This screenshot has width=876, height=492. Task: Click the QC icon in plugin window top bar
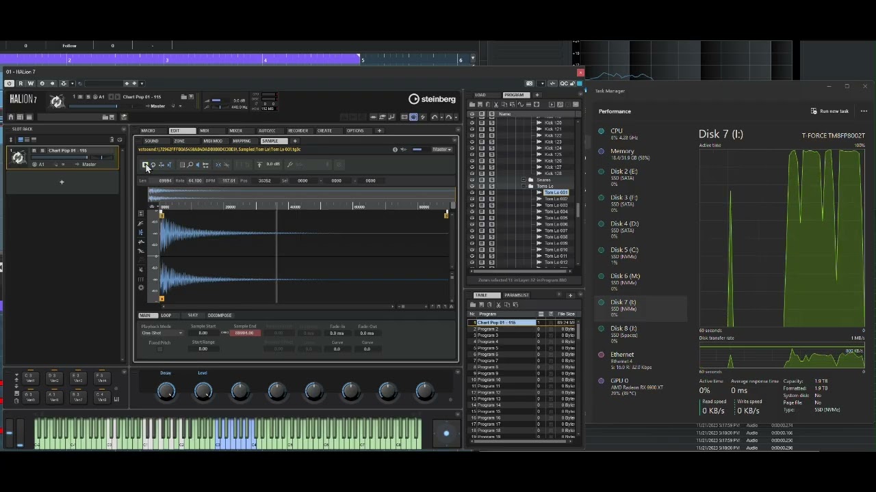pyautogui.click(x=563, y=83)
